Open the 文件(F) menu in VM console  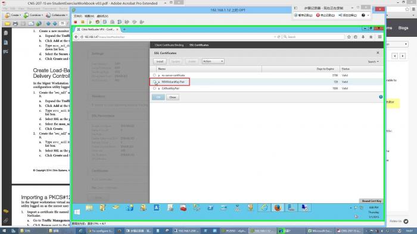click(77, 16)
